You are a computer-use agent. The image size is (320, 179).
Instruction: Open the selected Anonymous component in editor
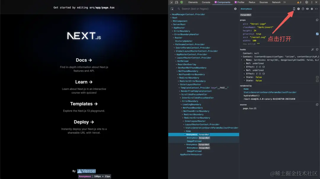(x=294, y=9)
